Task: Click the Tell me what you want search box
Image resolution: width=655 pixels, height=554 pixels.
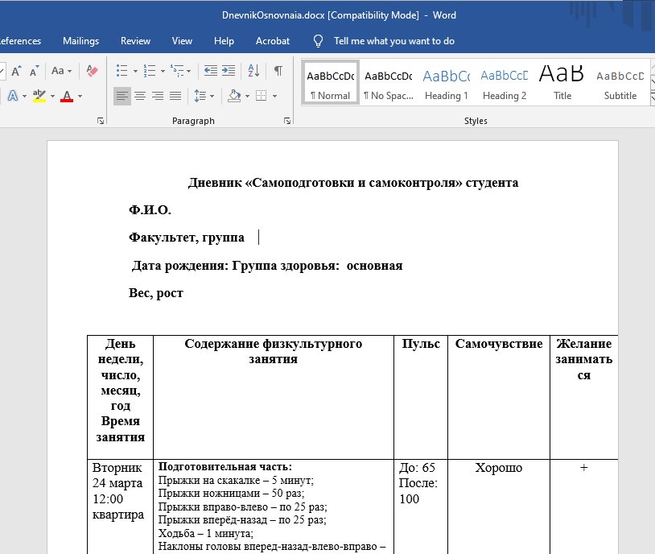Action: tap(393, 41)
